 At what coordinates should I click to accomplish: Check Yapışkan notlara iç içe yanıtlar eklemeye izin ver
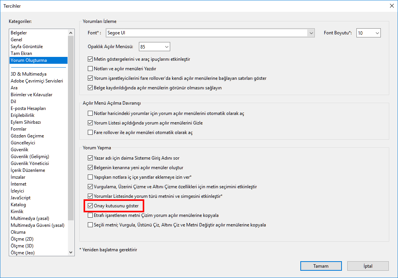90,177
